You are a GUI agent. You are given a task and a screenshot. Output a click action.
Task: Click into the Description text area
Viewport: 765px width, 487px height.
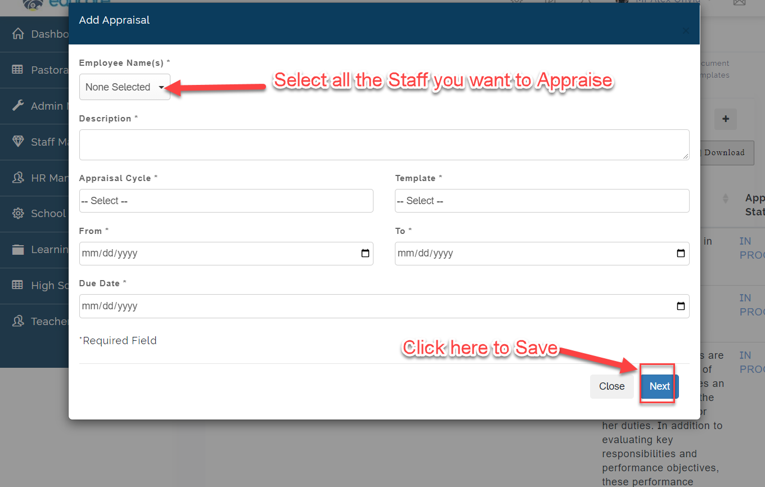click(384, 145)
